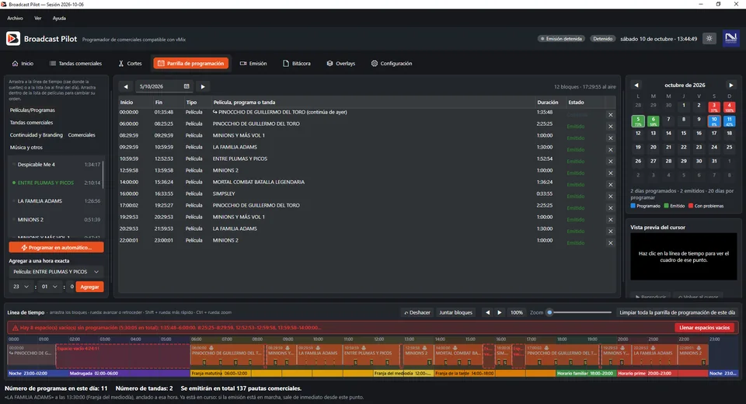Click Limpiar toda la parrilla de programación button

[x=677, y=312]
